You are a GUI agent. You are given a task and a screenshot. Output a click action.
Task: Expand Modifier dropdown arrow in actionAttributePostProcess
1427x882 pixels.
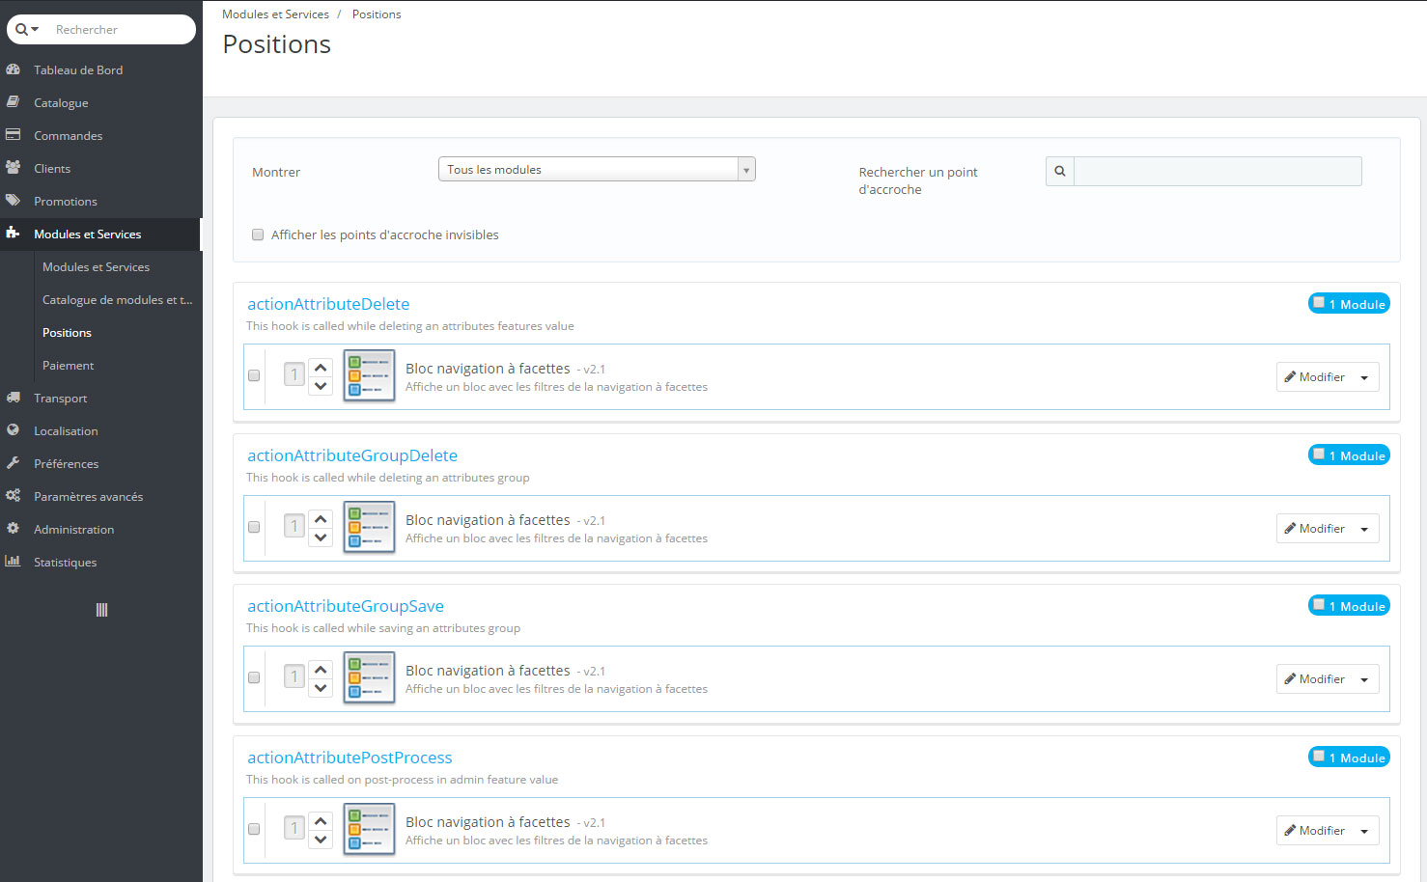1364,831
